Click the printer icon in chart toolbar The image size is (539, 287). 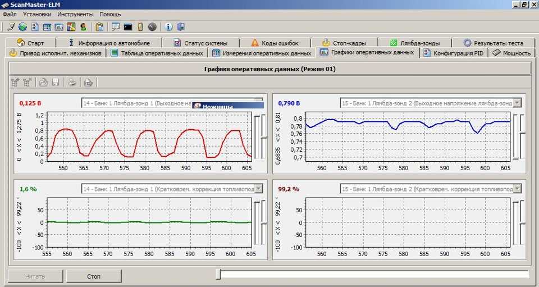pyautogui.click(x=72, y=82)
